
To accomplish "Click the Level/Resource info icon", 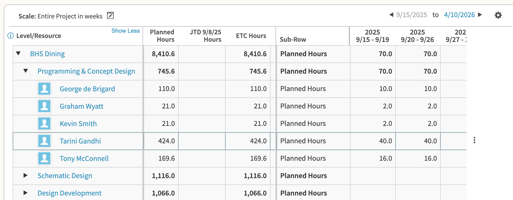I will pos(11,36).
